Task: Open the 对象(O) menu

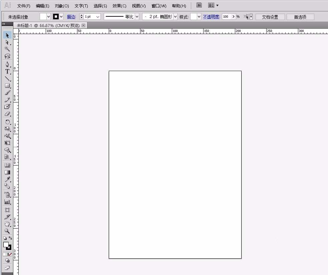Action: pyautogui.click(x=62, y=6)
